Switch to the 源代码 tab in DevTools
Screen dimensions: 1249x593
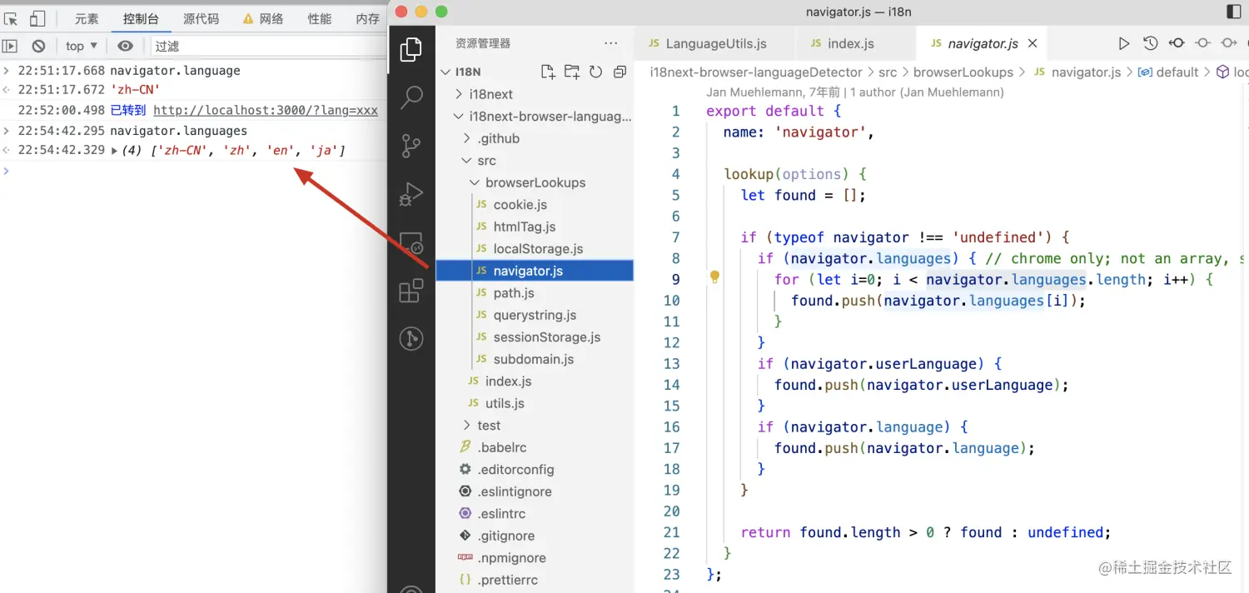201,18
